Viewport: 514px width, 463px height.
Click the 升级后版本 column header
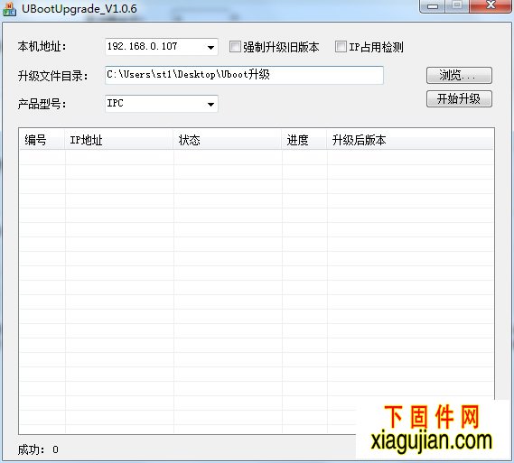pos(410,140)
